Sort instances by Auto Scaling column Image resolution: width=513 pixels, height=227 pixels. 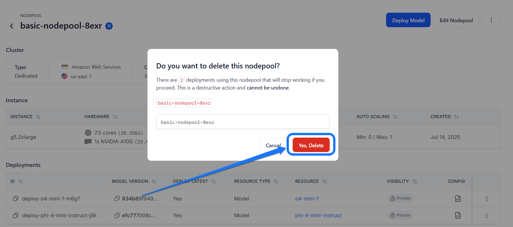[x=395, y=117]
